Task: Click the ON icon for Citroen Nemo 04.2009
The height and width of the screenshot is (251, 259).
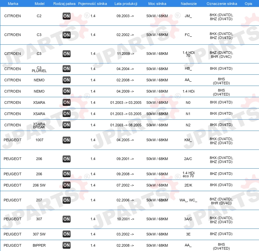Action: (x=67, y=91)
